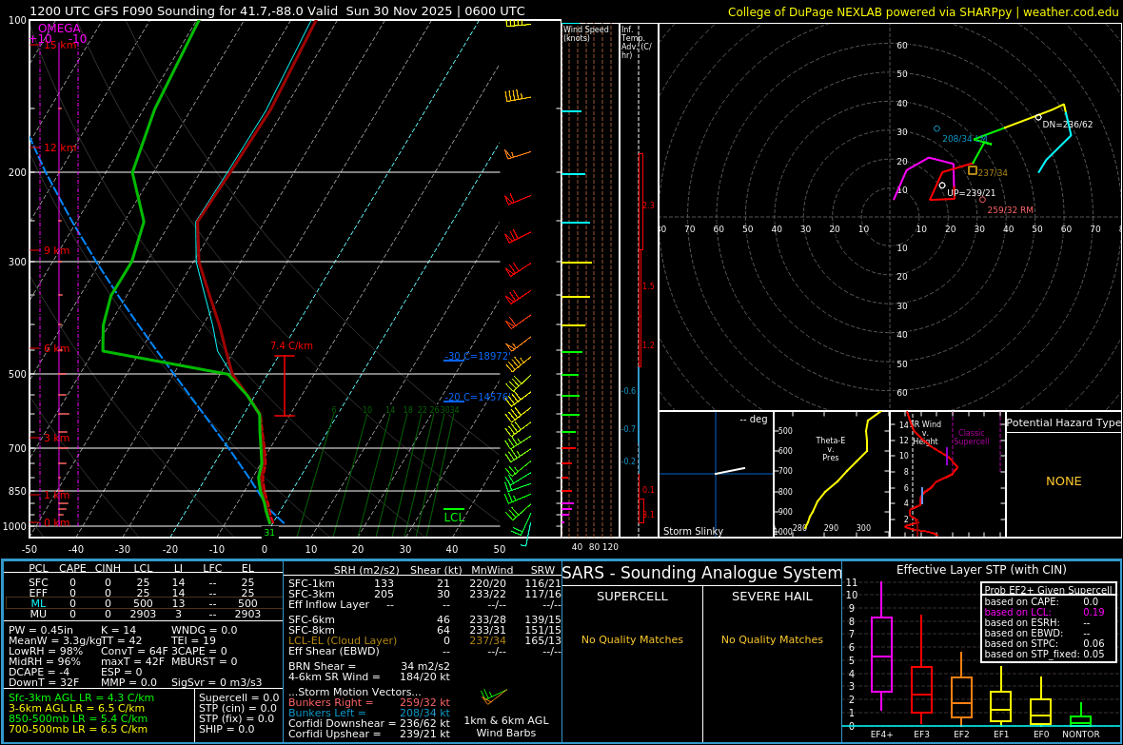Screen dimensions: 1123x745
Task: Select the orange LCL-EL (Cloud Layer) row
Action: tap(424, 641)
